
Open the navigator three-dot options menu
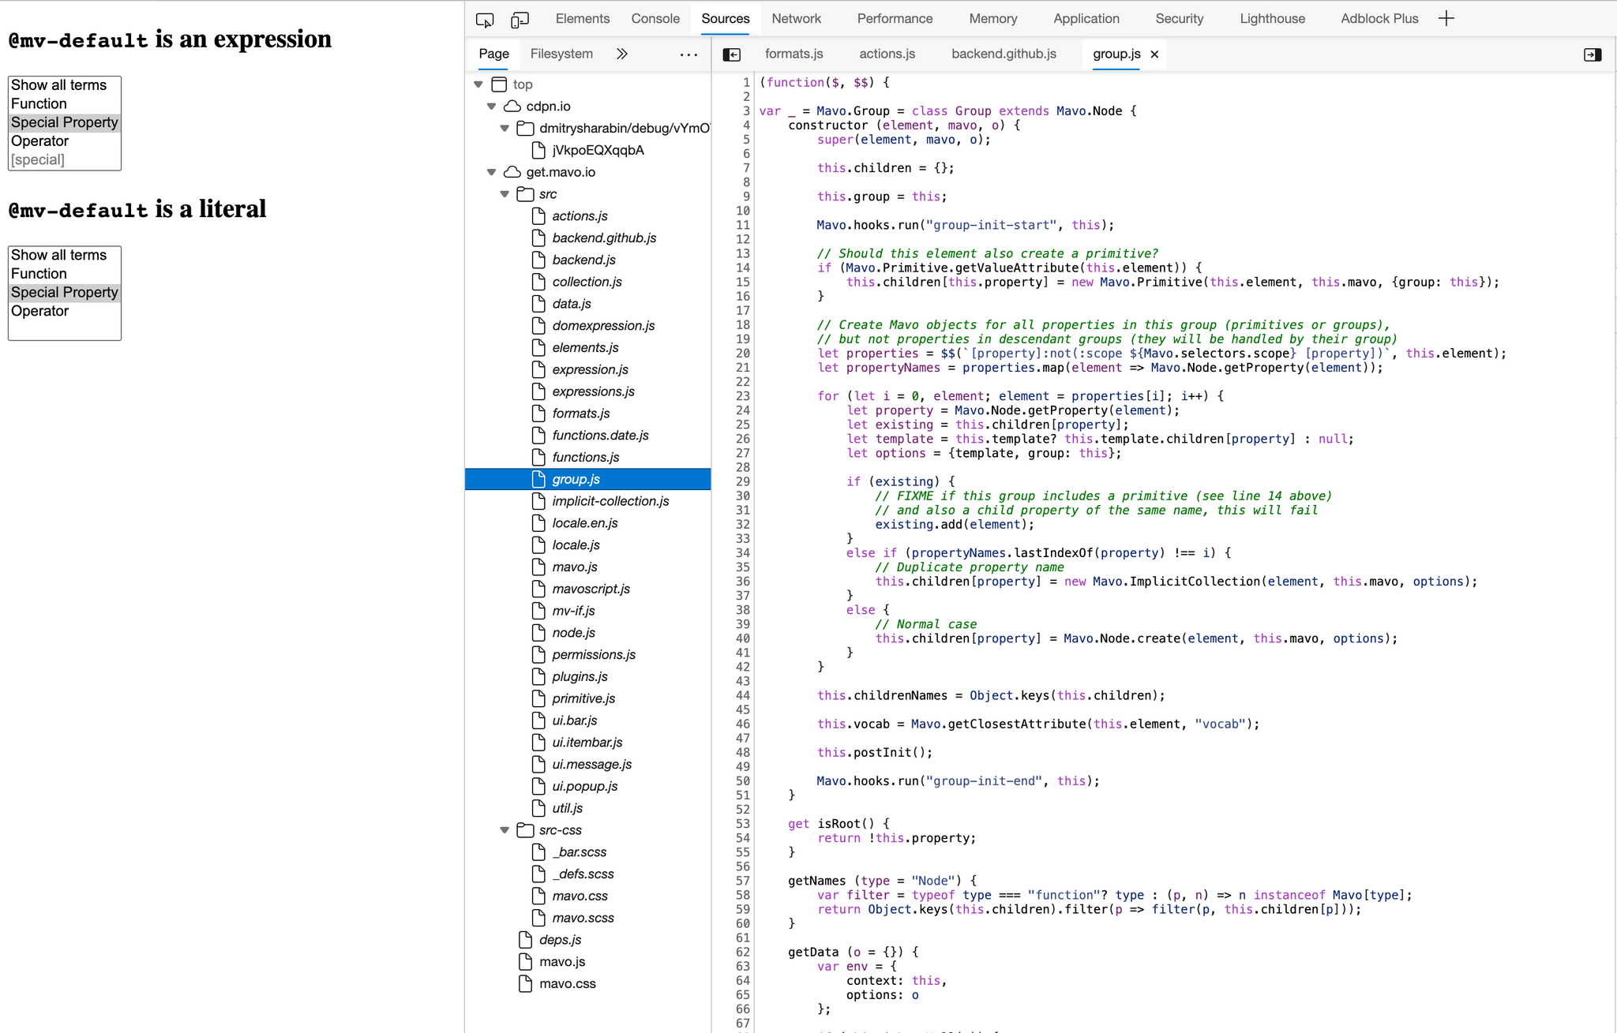[x=688, y=54]
